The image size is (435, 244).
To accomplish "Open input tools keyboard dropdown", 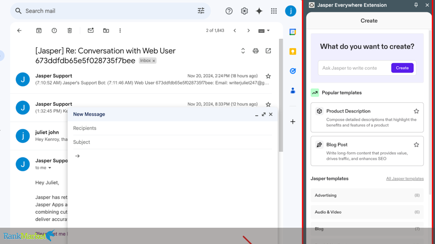I will point(264,30).
